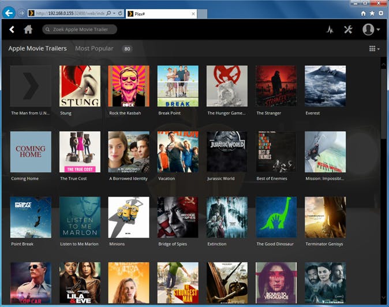Open the Cop Car poster

click(31, 283)
